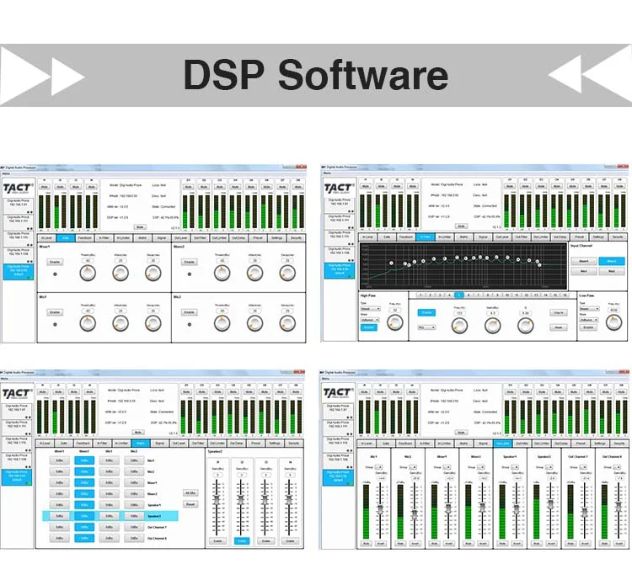Click All Mix in the Matrix window
Screen dimensions: 632x569
(190, 492)
